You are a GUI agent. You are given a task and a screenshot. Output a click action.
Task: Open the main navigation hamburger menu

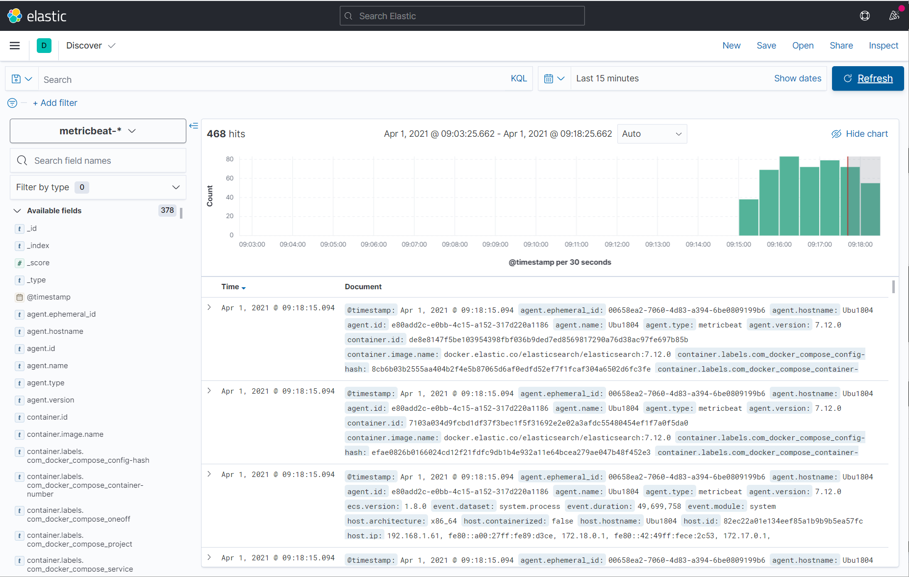click(x=15, y=46)
